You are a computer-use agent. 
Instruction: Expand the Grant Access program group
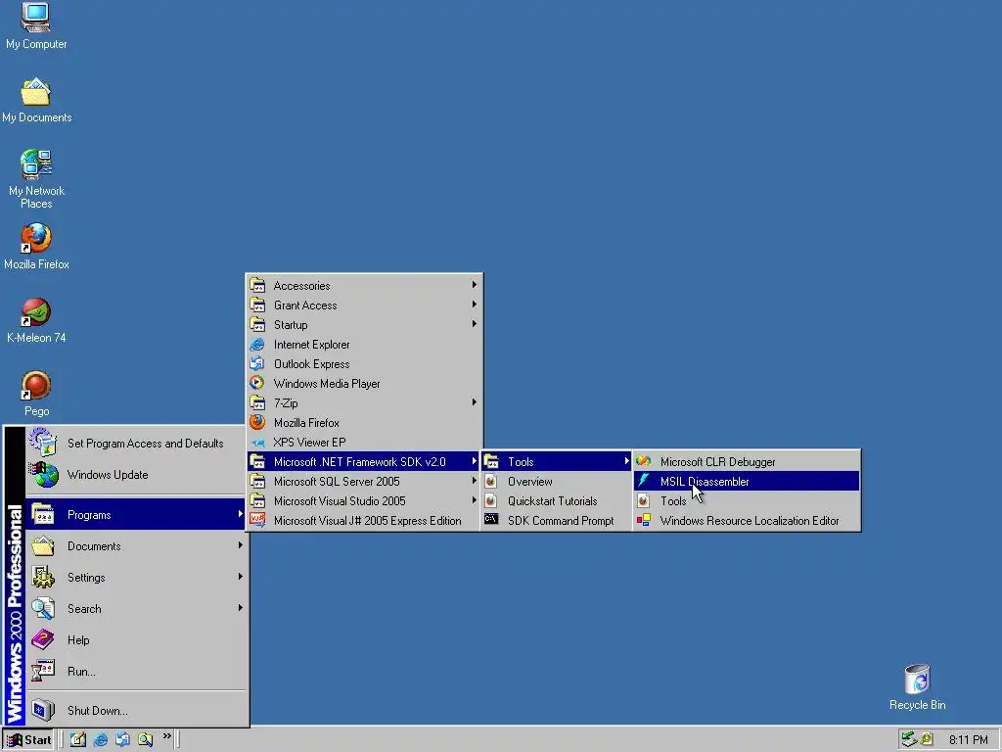(364, 305)
